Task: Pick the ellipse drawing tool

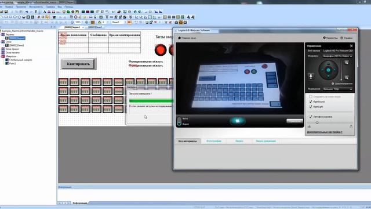Action: tap(15, 17)
